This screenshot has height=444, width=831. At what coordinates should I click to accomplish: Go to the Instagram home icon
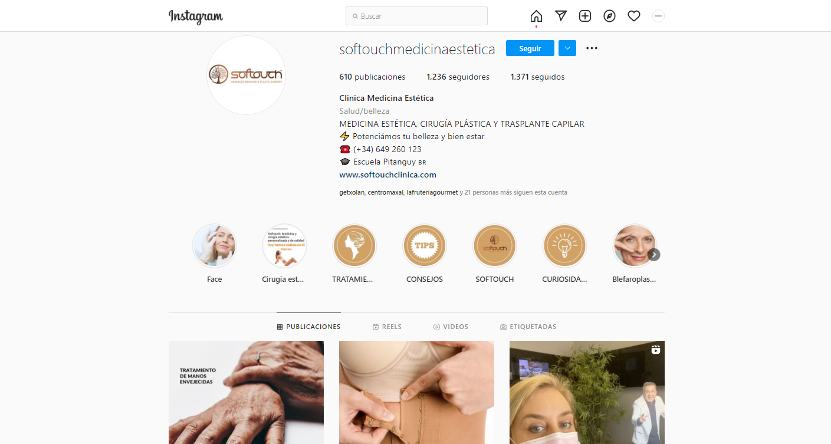[x=536, y=16]
